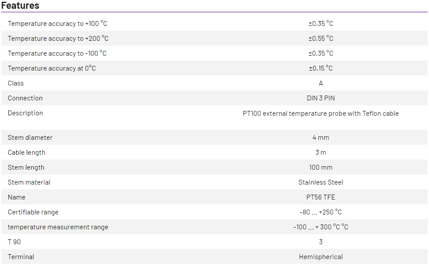The image size is (429, 267).
Task: Click the Class row label
Action: click(16, 83)
